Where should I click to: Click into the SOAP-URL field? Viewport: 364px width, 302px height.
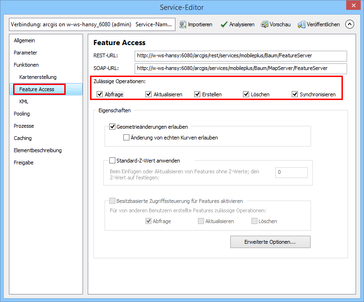pos(241,69)
